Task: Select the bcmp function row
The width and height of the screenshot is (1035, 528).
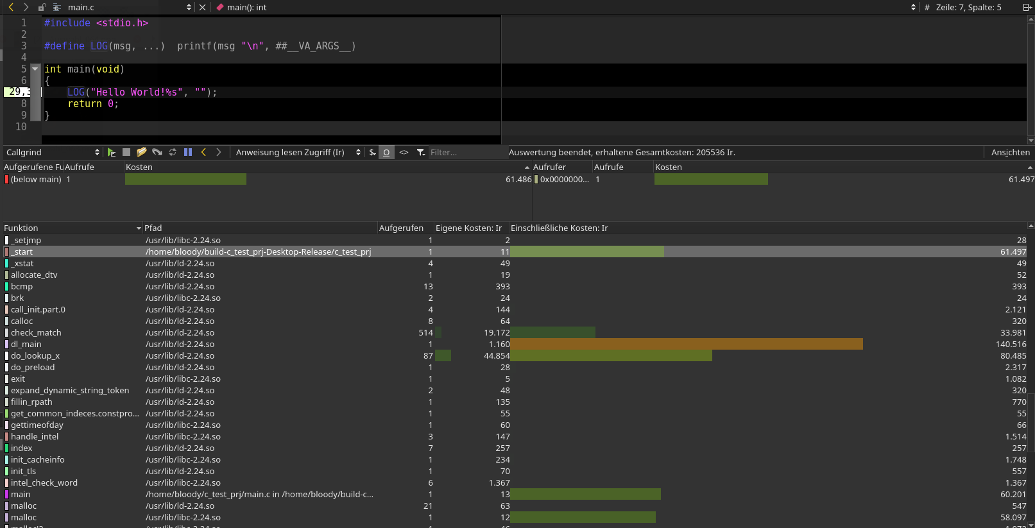Action: point(515,286)
